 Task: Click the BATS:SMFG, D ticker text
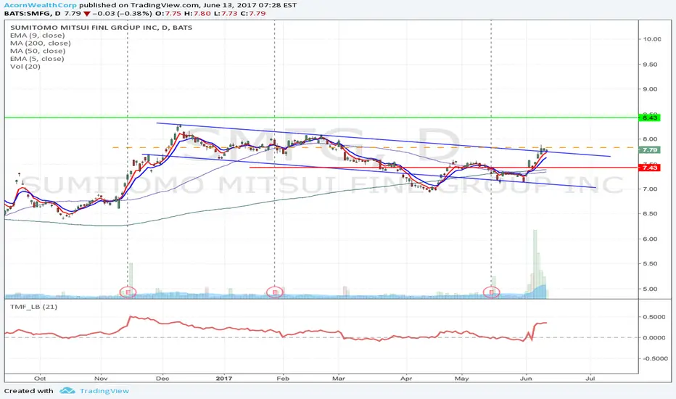(x=33, y=13)
